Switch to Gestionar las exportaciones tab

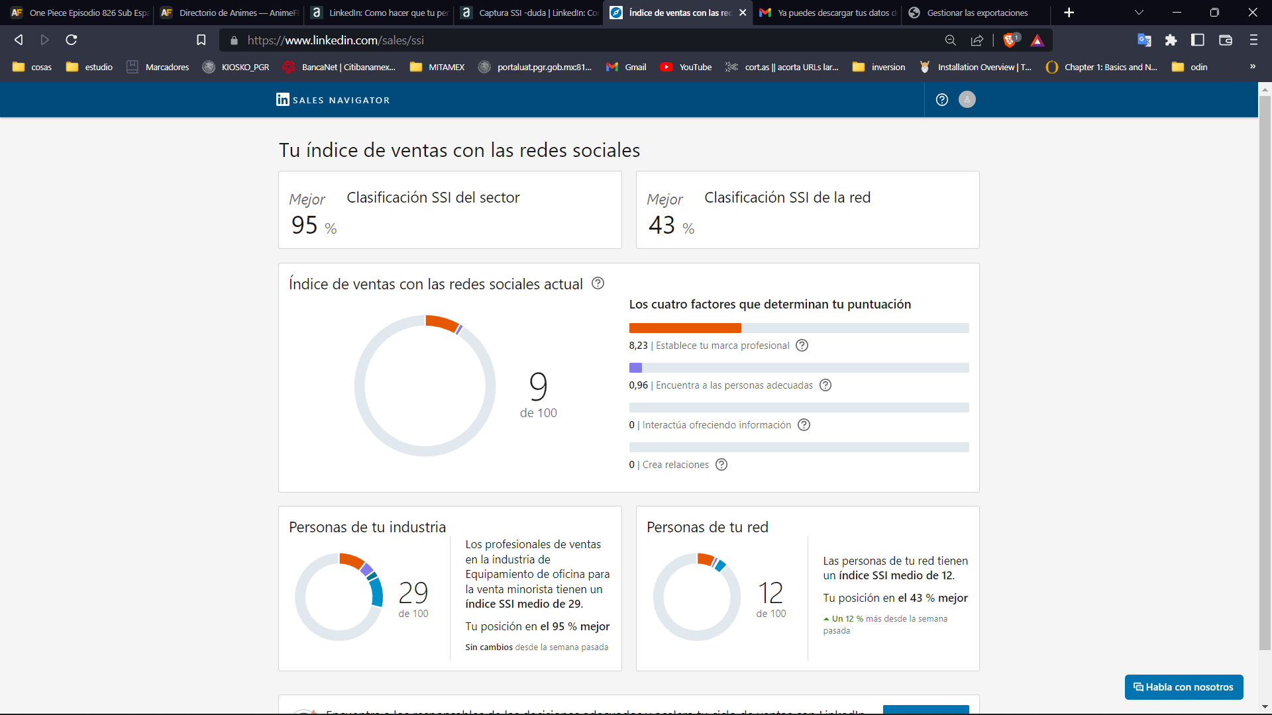point(977,13)
